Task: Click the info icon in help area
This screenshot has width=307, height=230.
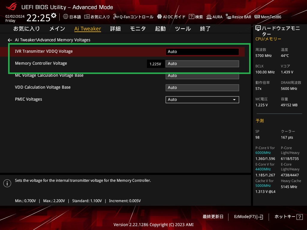Action: click(x=7, y=183)
